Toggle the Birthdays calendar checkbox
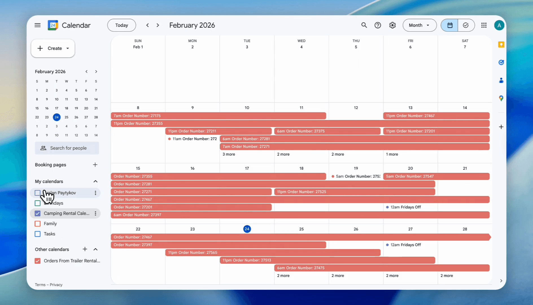The width and height of the screenshot is (533, 305). tap(38, 203)
